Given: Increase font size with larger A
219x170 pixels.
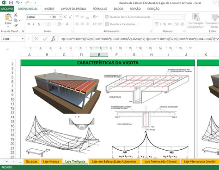Looking at the screenshot, I should tap(65, 17).
